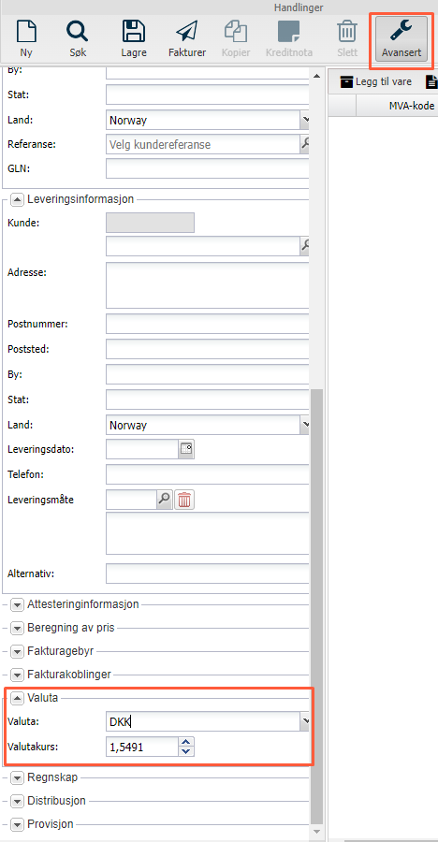Increase Valutakurs with the up arrow
Screen dimensions: 438x842
[186, 742]
